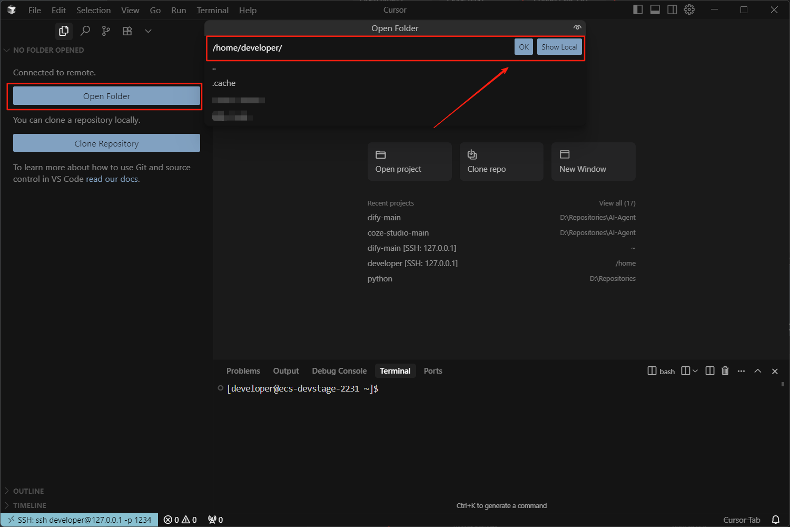
Task: Click the Cursor logo icon in title bar
Action: point(12,10)
